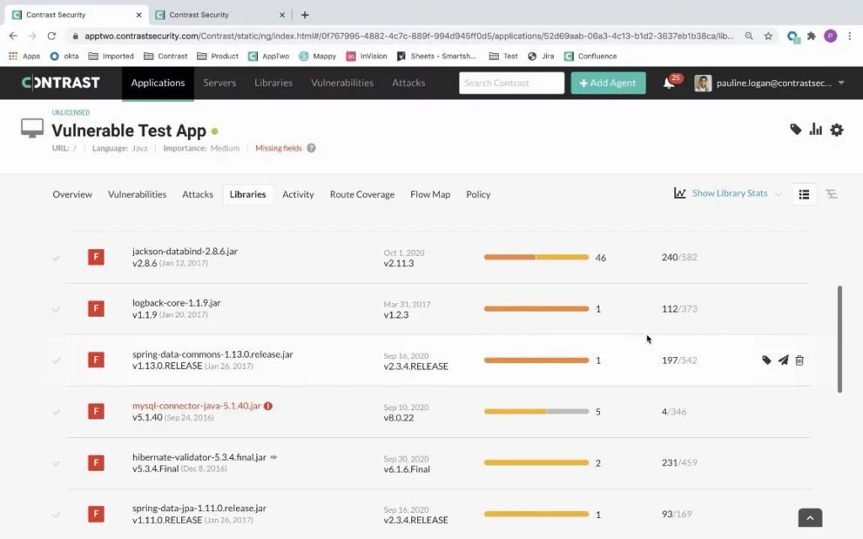Viewport: 863px width, 539px height.
Task: Click the Add Agent button
Action: point(608,83)
